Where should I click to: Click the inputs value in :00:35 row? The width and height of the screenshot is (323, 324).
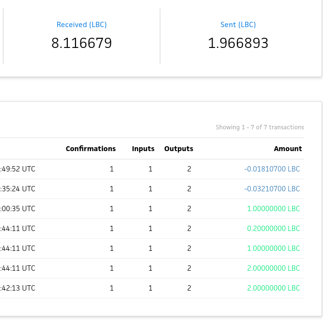coord(151,208)
